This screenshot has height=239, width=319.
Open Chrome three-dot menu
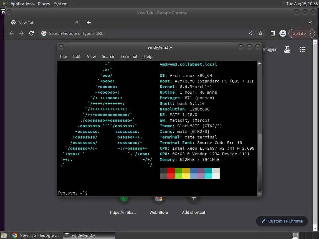(x=311, y=33)
